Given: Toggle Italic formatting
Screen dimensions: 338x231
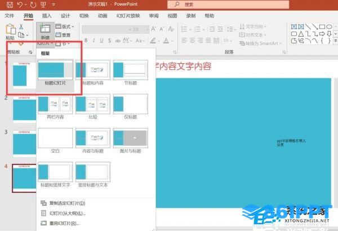Looking at the screenshot, I should (94, 41).
